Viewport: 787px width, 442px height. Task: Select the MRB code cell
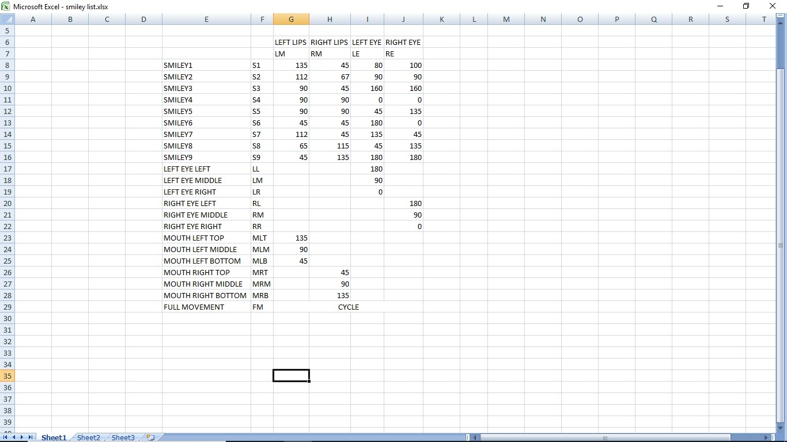coord(262,295)
